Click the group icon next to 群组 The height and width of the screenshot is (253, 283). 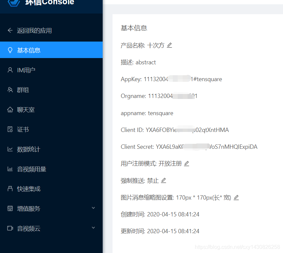click(x=10, y=90)
